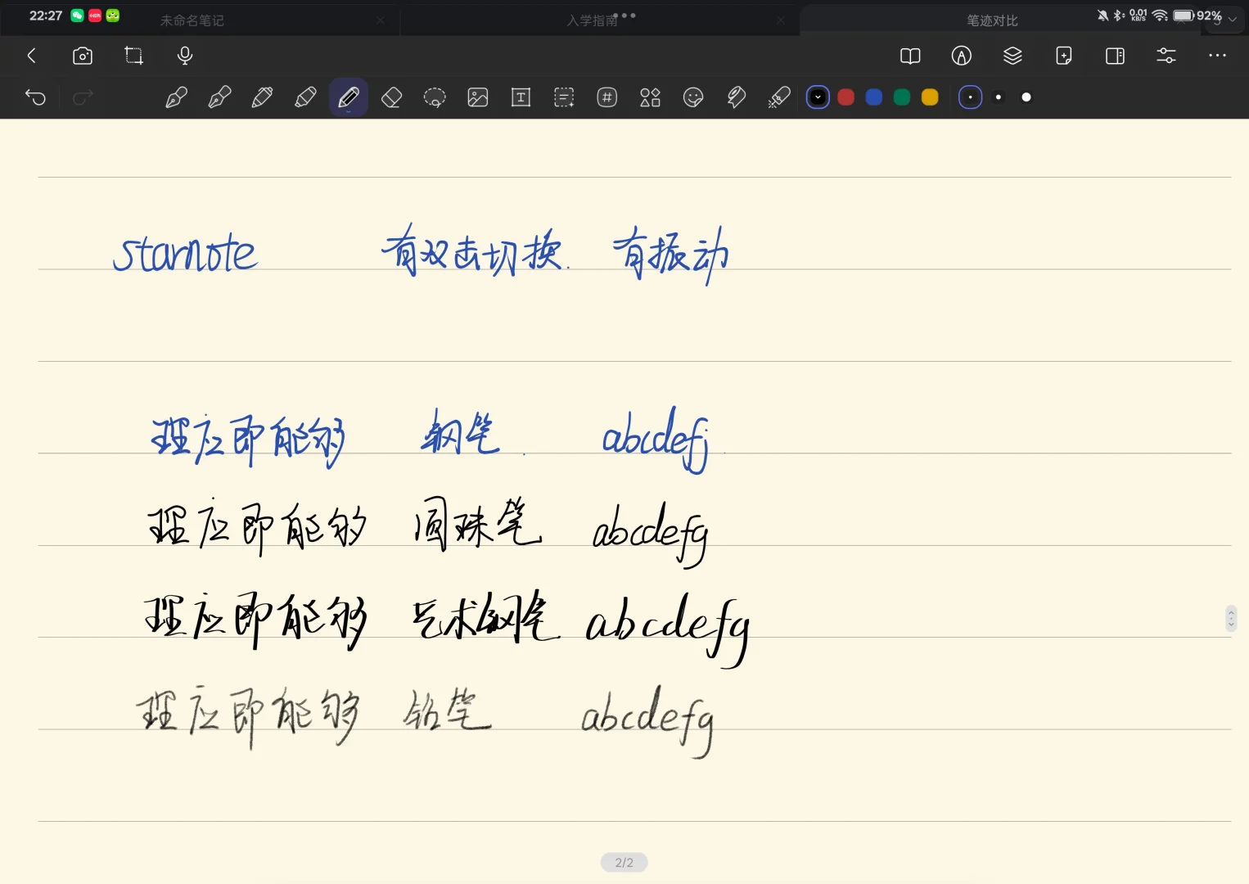Viewport: 1249px width, 884px height.
Task: Select the currently active pencil tool
Action: pos(348,97)
